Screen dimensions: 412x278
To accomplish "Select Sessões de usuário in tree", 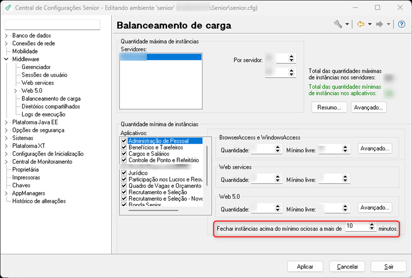I will coord(44,75).
